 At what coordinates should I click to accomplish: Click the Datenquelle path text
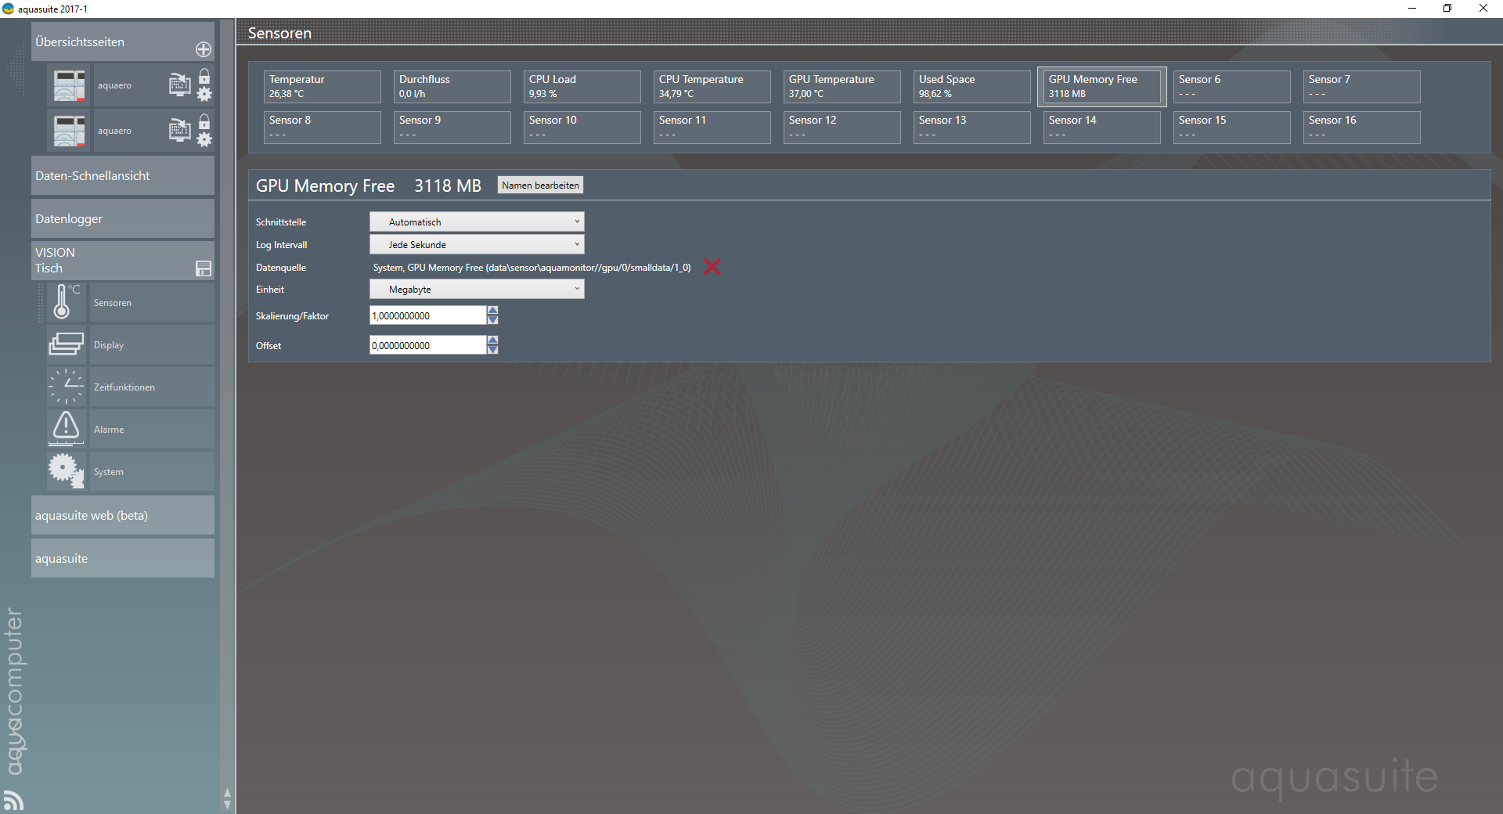coord(532,267)
